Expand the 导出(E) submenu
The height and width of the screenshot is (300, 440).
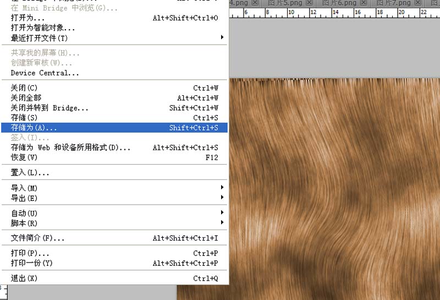114,198
